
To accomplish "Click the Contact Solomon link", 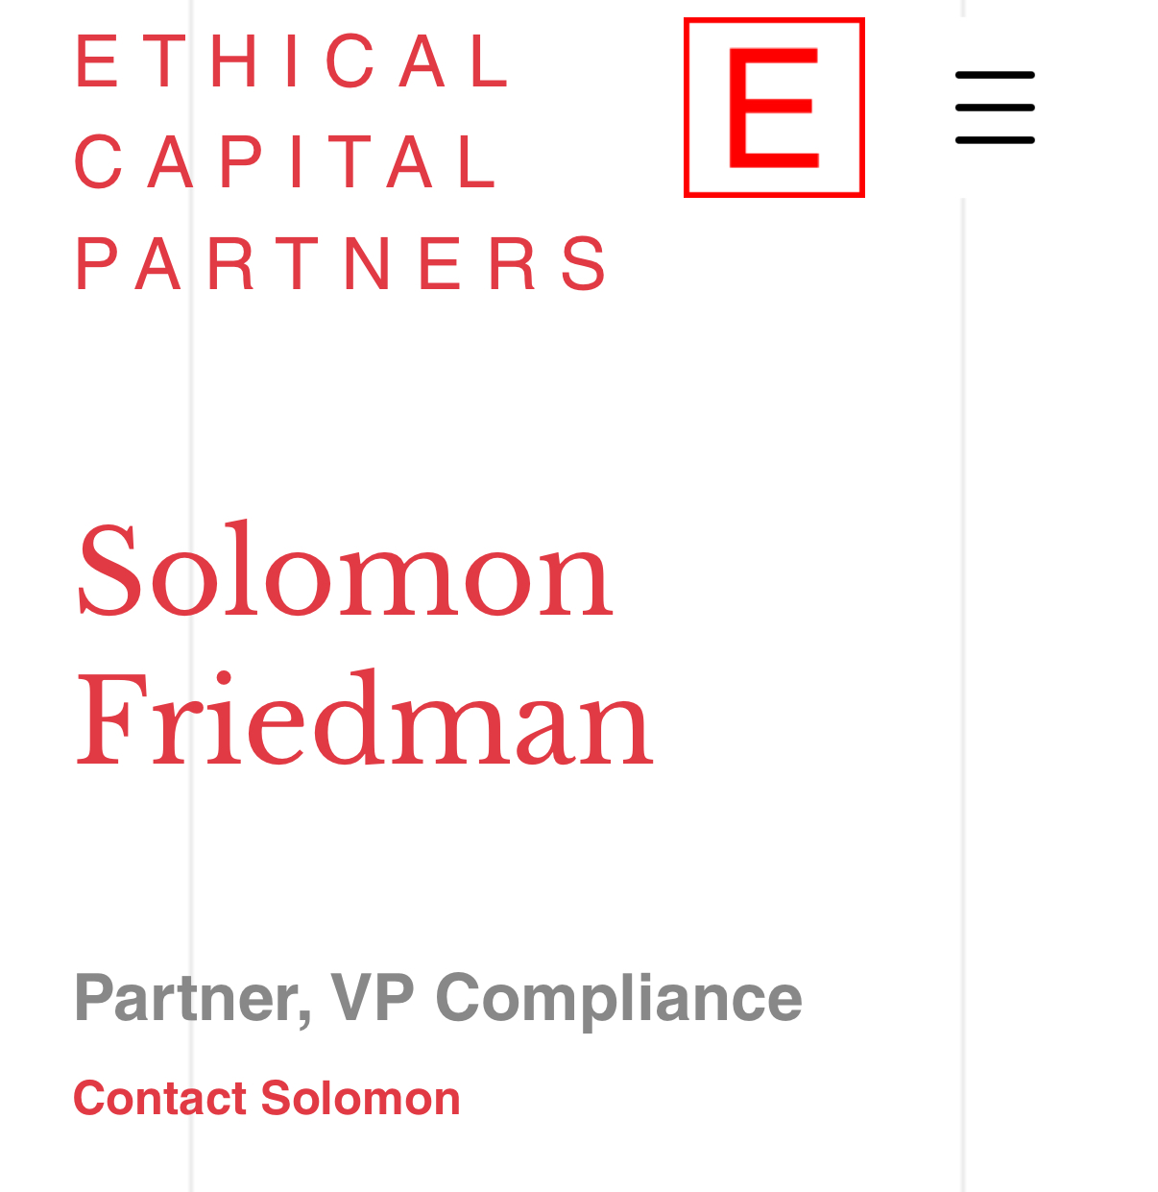I will tap(267, 1098).
